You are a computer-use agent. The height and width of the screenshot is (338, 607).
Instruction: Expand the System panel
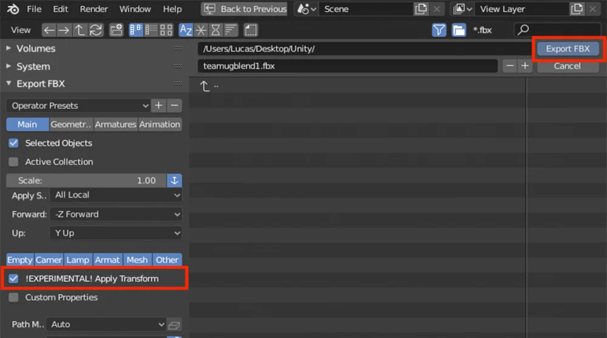tap(8, 66)
